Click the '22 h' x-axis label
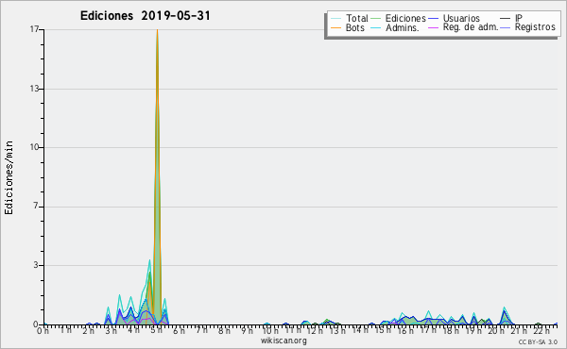Screen dimensions: 567x349 (541, 330)
